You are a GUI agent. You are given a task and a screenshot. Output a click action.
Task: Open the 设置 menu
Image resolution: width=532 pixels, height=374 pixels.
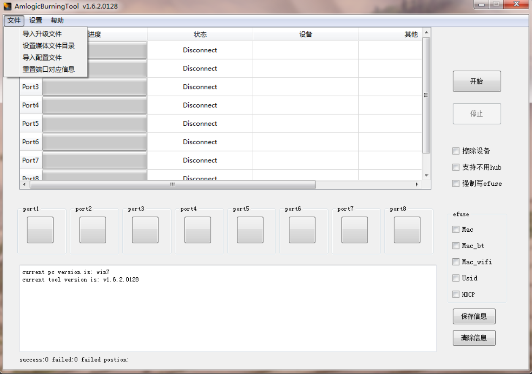[35, 20]
